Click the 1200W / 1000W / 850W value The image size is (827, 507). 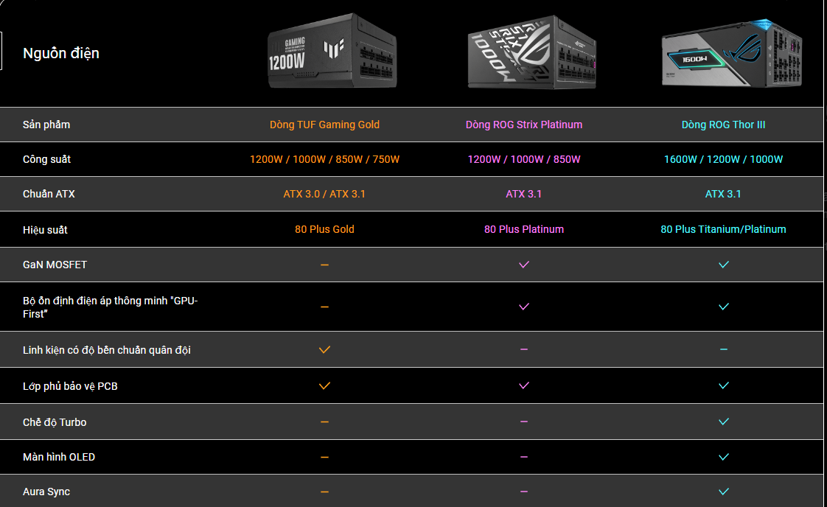(524, 159)
